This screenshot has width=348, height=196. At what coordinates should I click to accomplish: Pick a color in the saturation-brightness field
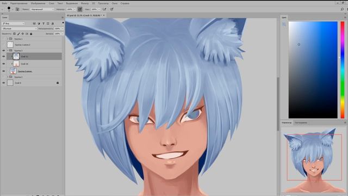point(313,70)
